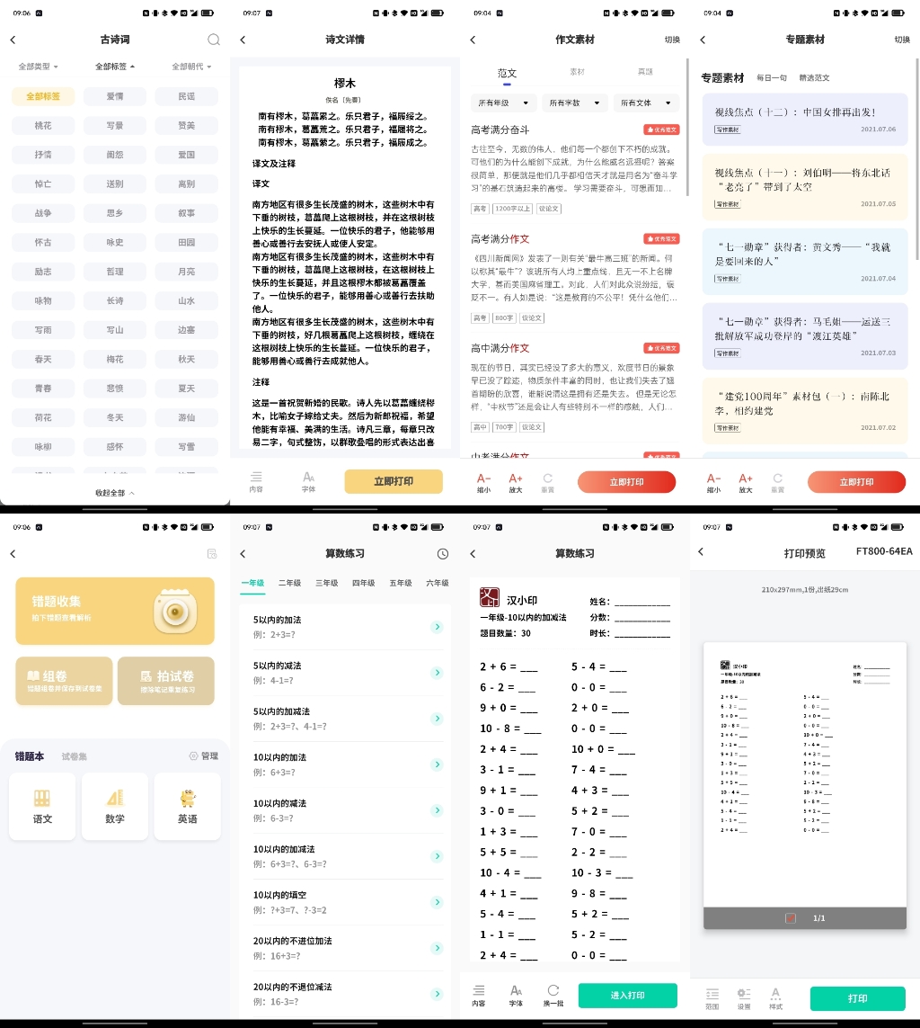
Task: Tap the 换一批 refresh icon to regenerate problems
Action: [553, 996]
